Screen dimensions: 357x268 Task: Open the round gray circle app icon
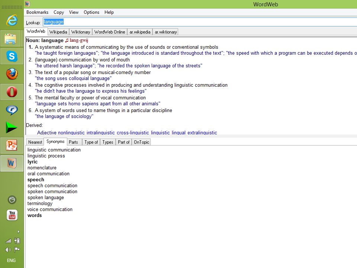pos(12,200)
